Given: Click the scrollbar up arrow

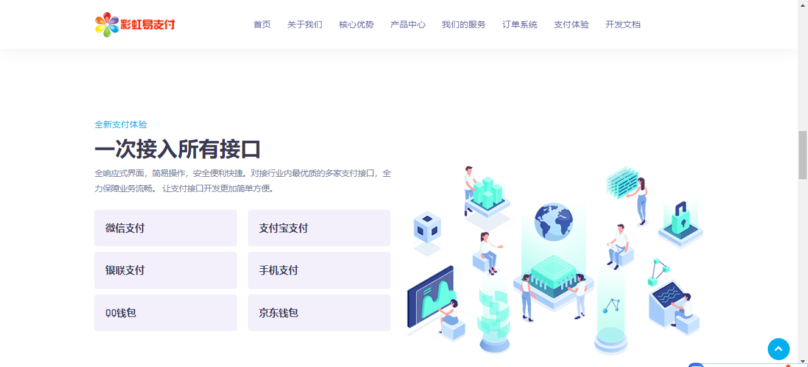Looking at the screenshot, I should pos(803,5).
